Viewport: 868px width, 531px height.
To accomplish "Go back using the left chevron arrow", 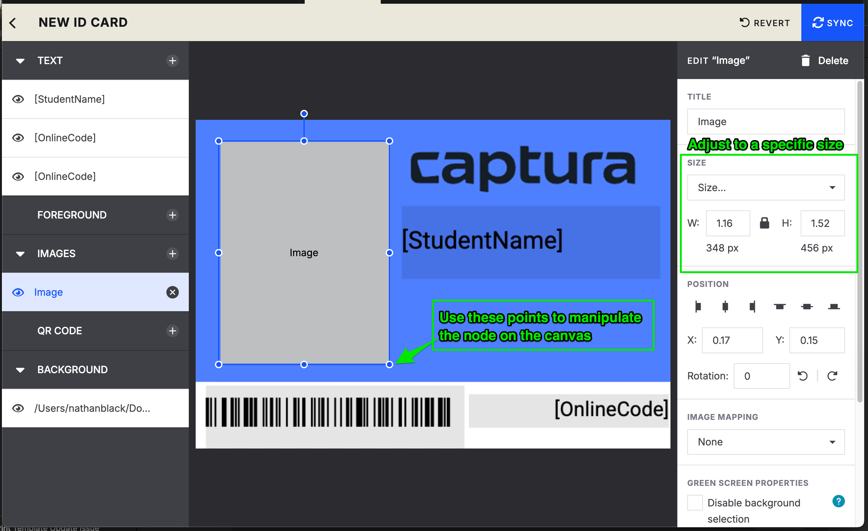I will point(13,23).
